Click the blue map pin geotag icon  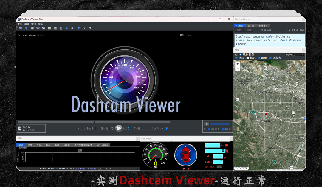167,128
